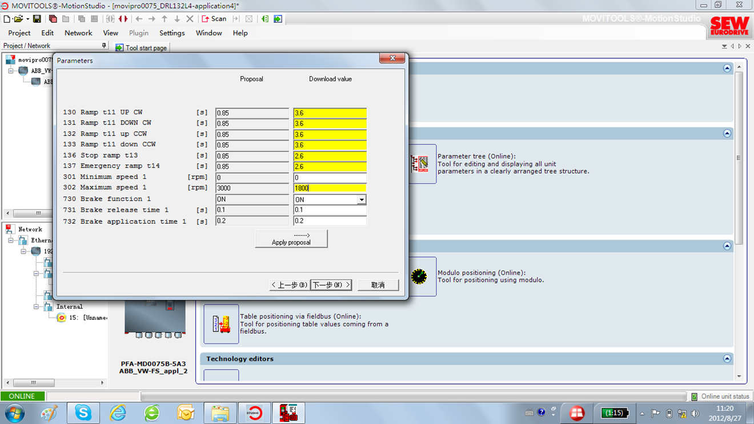This screenshot has height=424, width=754.
Task: Open the Brake function 1 dropdown
Action: (x=361, y=199)
